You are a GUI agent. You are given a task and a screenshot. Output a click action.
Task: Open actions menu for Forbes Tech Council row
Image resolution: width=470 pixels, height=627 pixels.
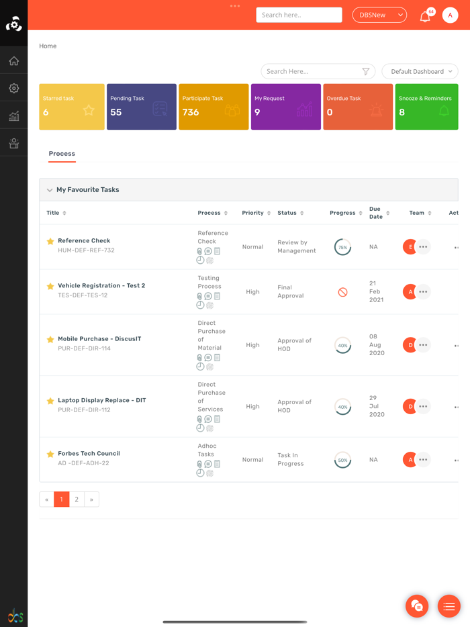456,461
